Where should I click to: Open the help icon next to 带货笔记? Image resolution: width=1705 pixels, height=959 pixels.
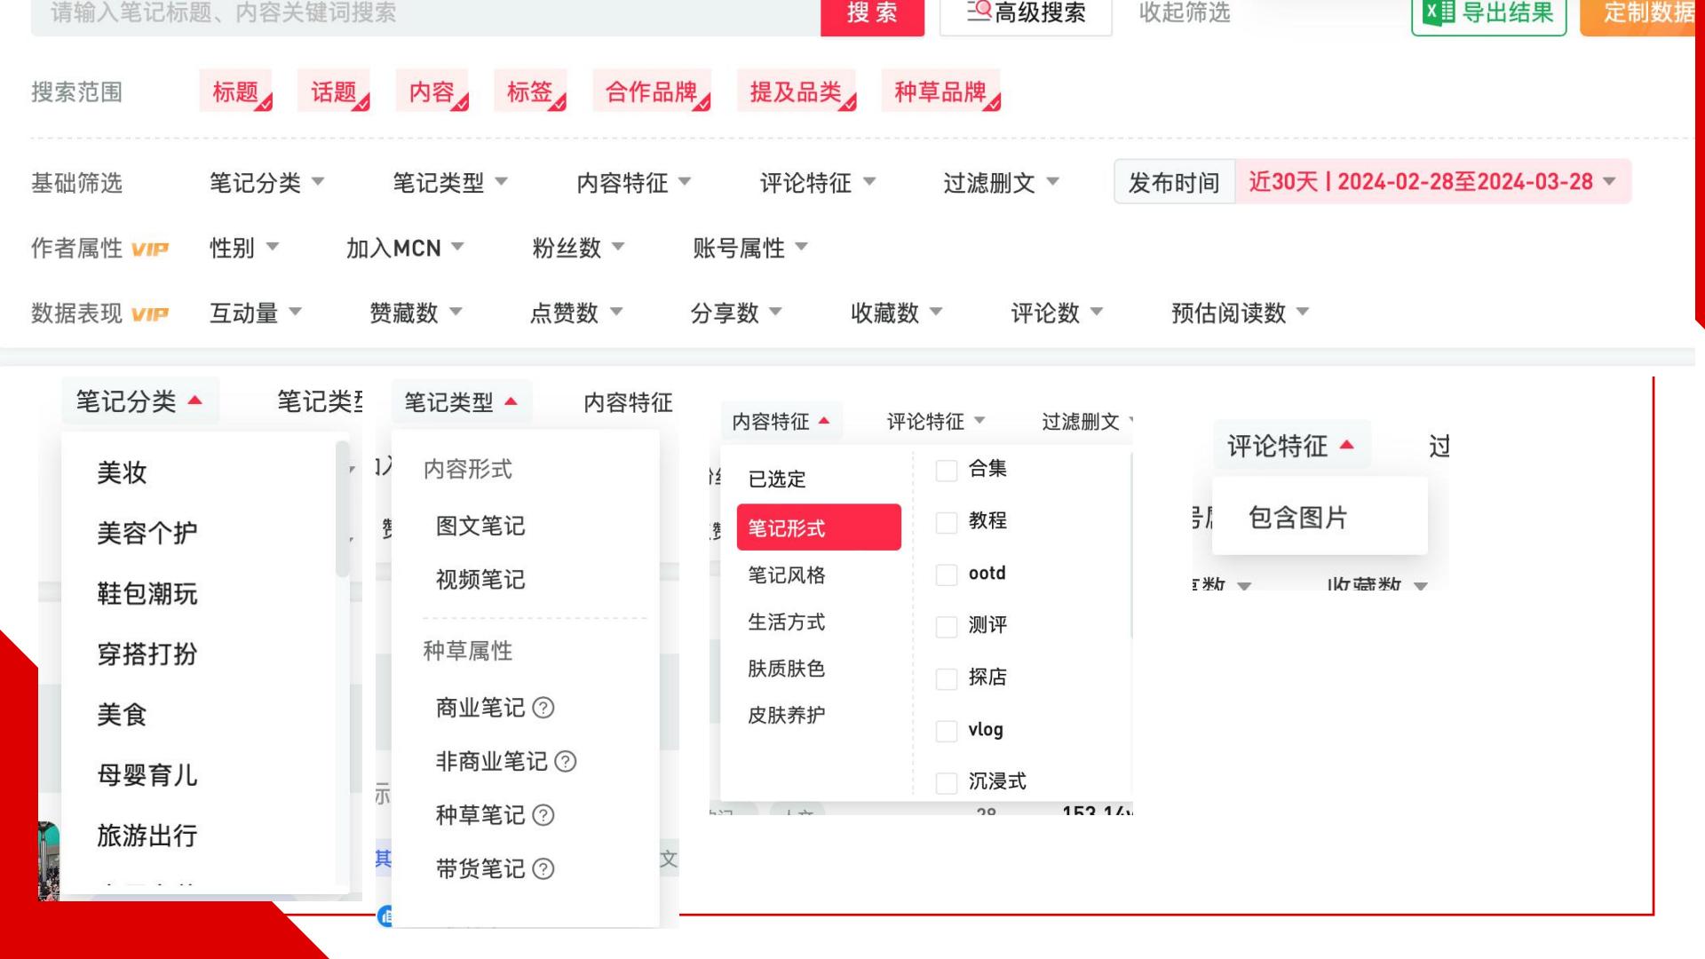[543, 869]
